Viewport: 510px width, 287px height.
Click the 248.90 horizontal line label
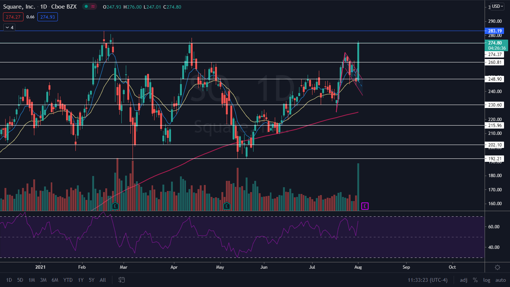[x=495, y=79]
